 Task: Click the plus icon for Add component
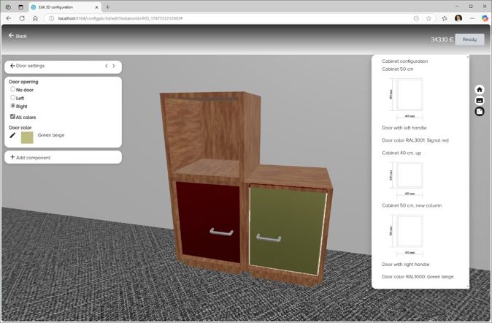pos(12,157)
